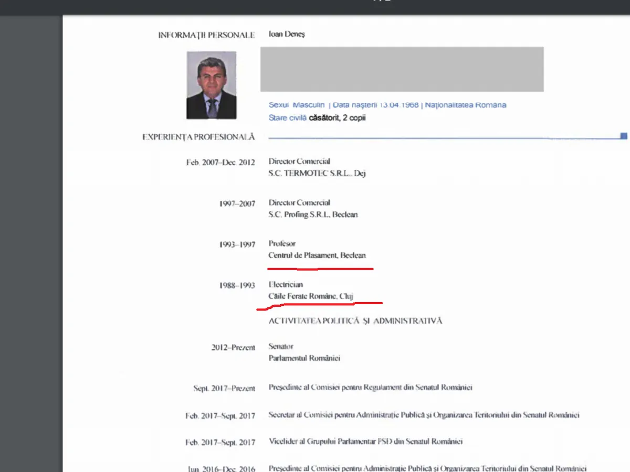
Task: Click the Feb. 2007–Dec. 2012 date range
Action: point(220,163)
